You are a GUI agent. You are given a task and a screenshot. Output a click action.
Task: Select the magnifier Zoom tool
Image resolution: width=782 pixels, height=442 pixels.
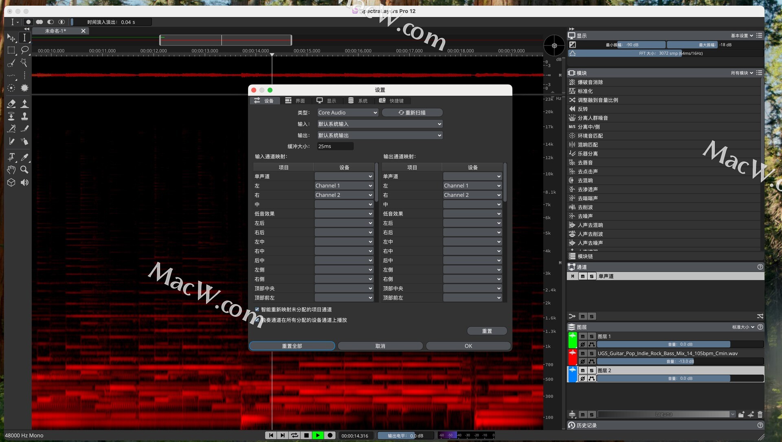click(x=24, y=170)
